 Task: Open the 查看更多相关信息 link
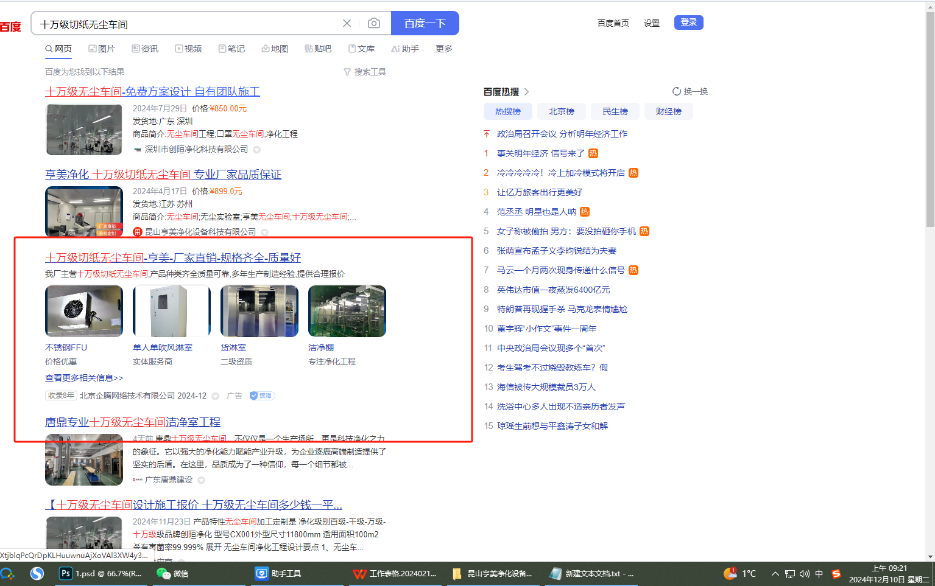84,378
